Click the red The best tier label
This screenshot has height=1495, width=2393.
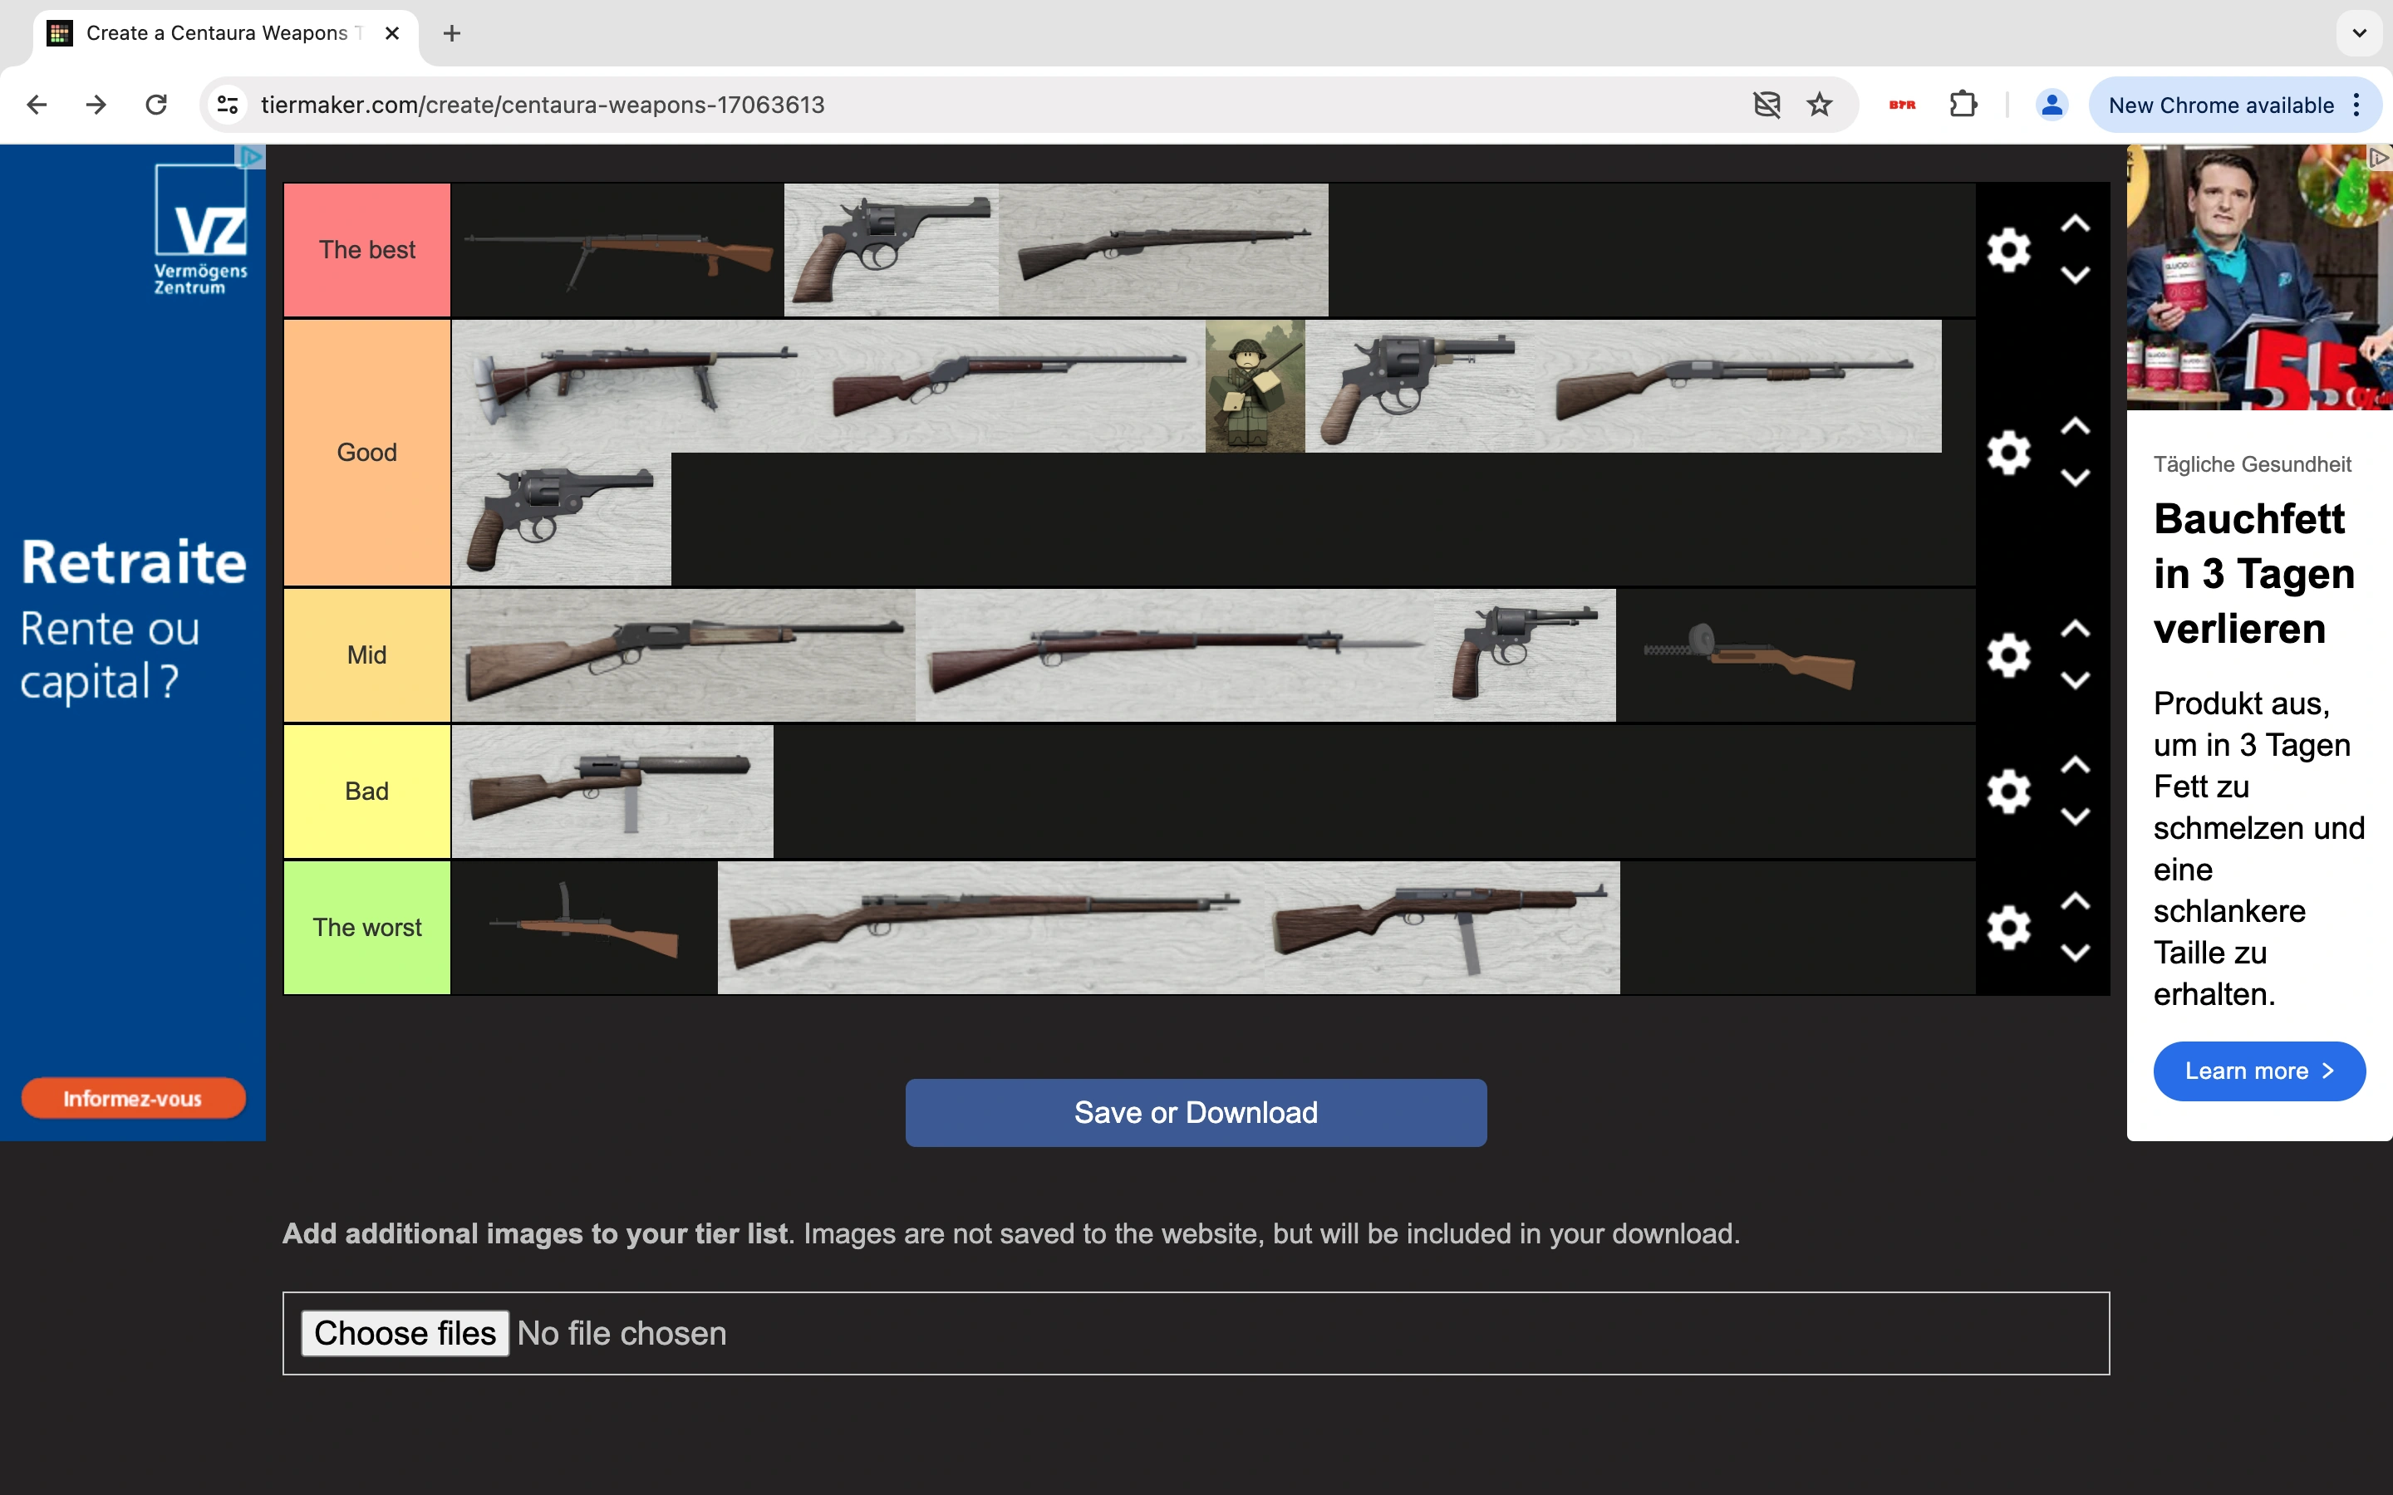[x=367, y=250]
